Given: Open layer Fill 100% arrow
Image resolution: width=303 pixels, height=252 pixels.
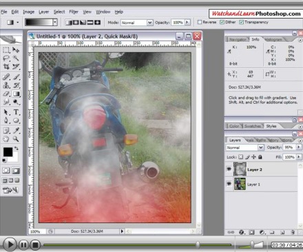Looking at the screenshot, I should coord(299,157).
